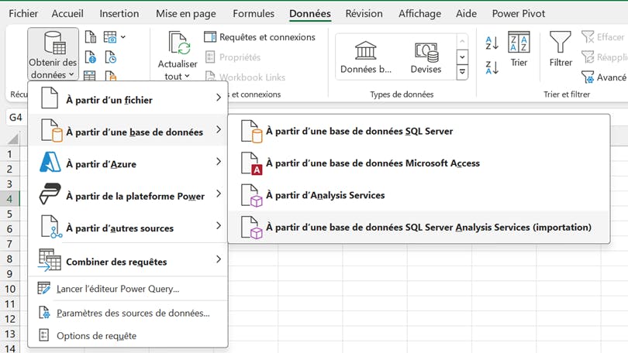Open the Fichier tab
628x353 pixels.
point(23,14)
